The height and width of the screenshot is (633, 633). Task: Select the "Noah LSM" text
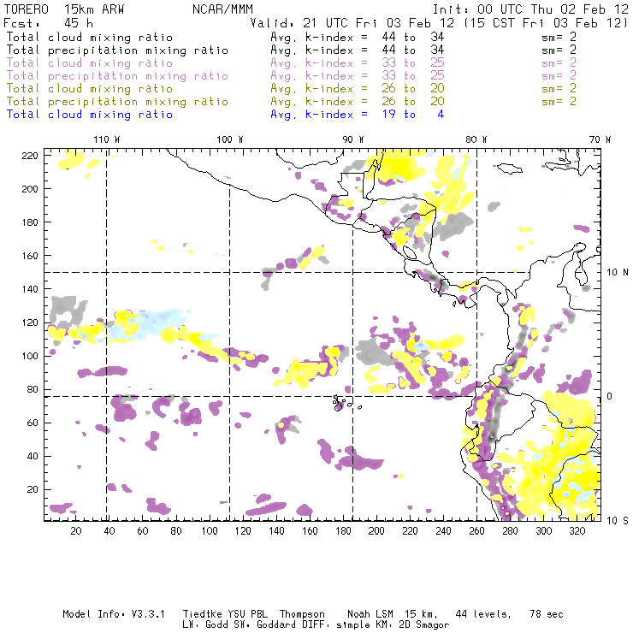tap(370, 614)
